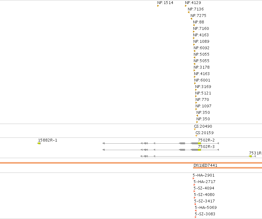Click the NP:7160 insertion marker

click(x=194, y=32)
